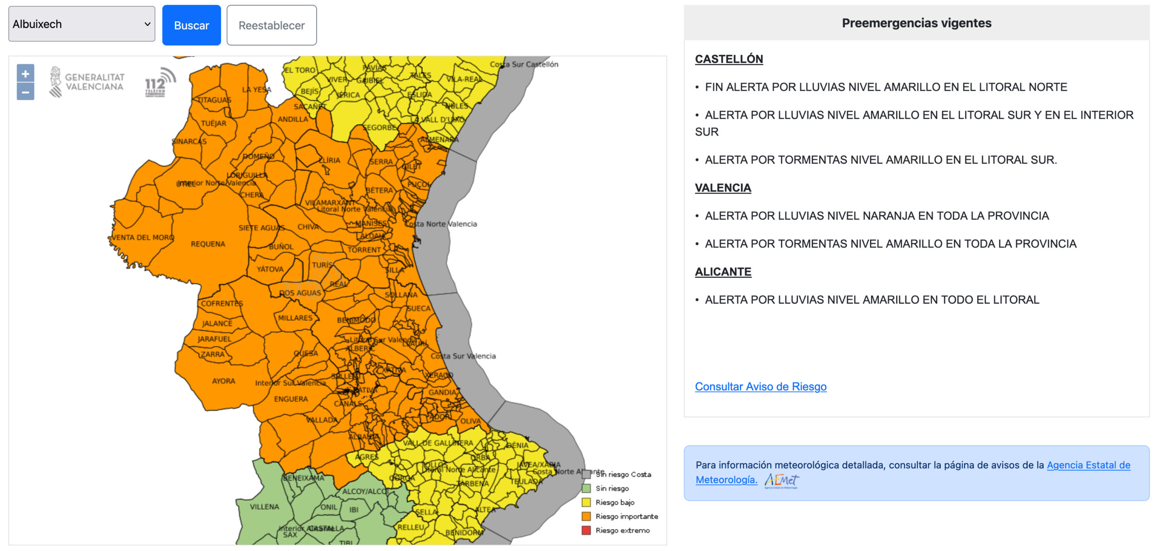Image resolution: width=1160 pixels, height=551 pixels.
Task: Click the VILLENA area on the map
Action: (x=264, y=507)
